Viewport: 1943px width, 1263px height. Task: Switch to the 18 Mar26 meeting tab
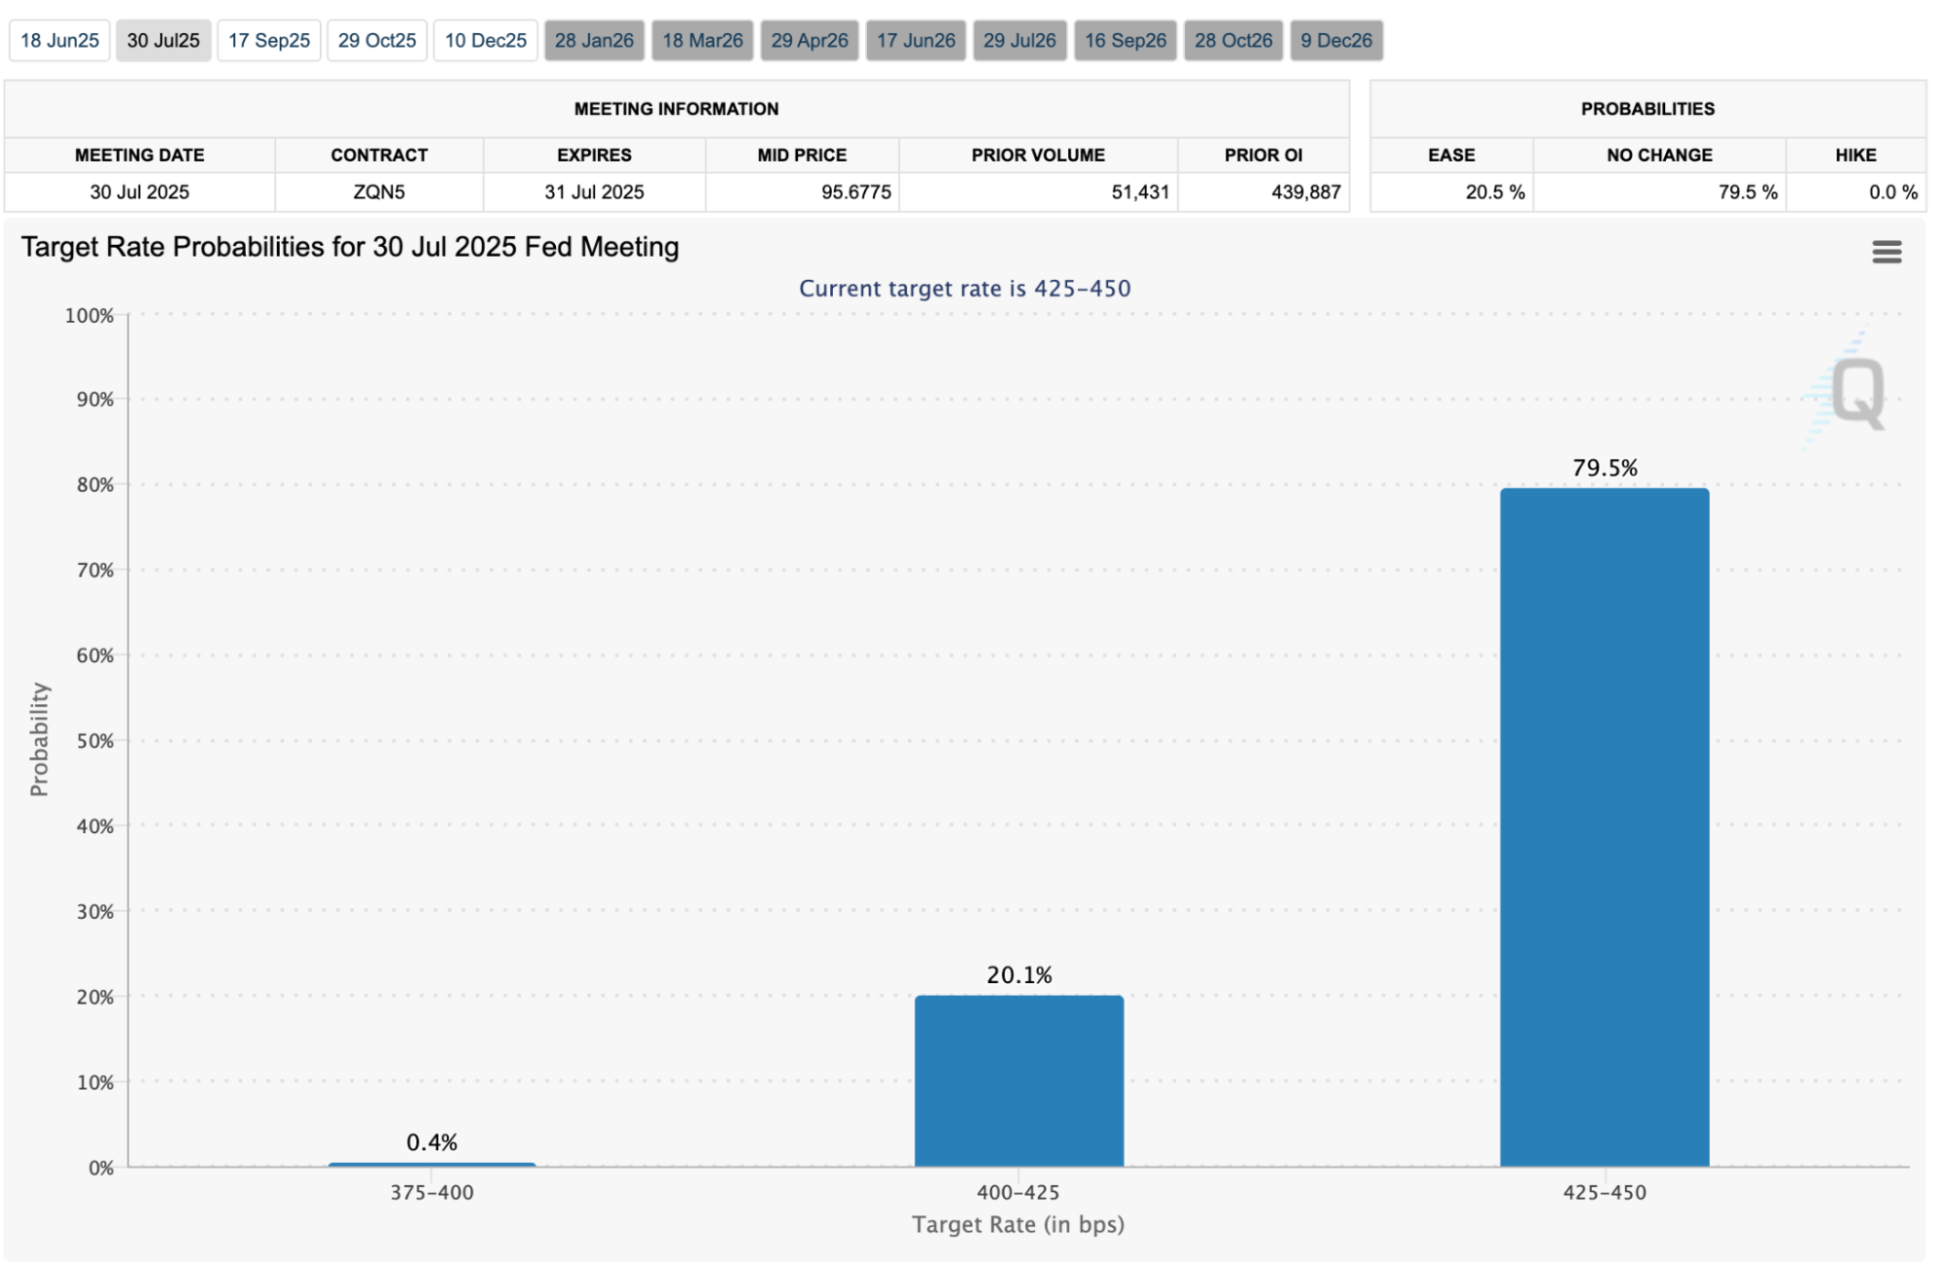[703, 41]
